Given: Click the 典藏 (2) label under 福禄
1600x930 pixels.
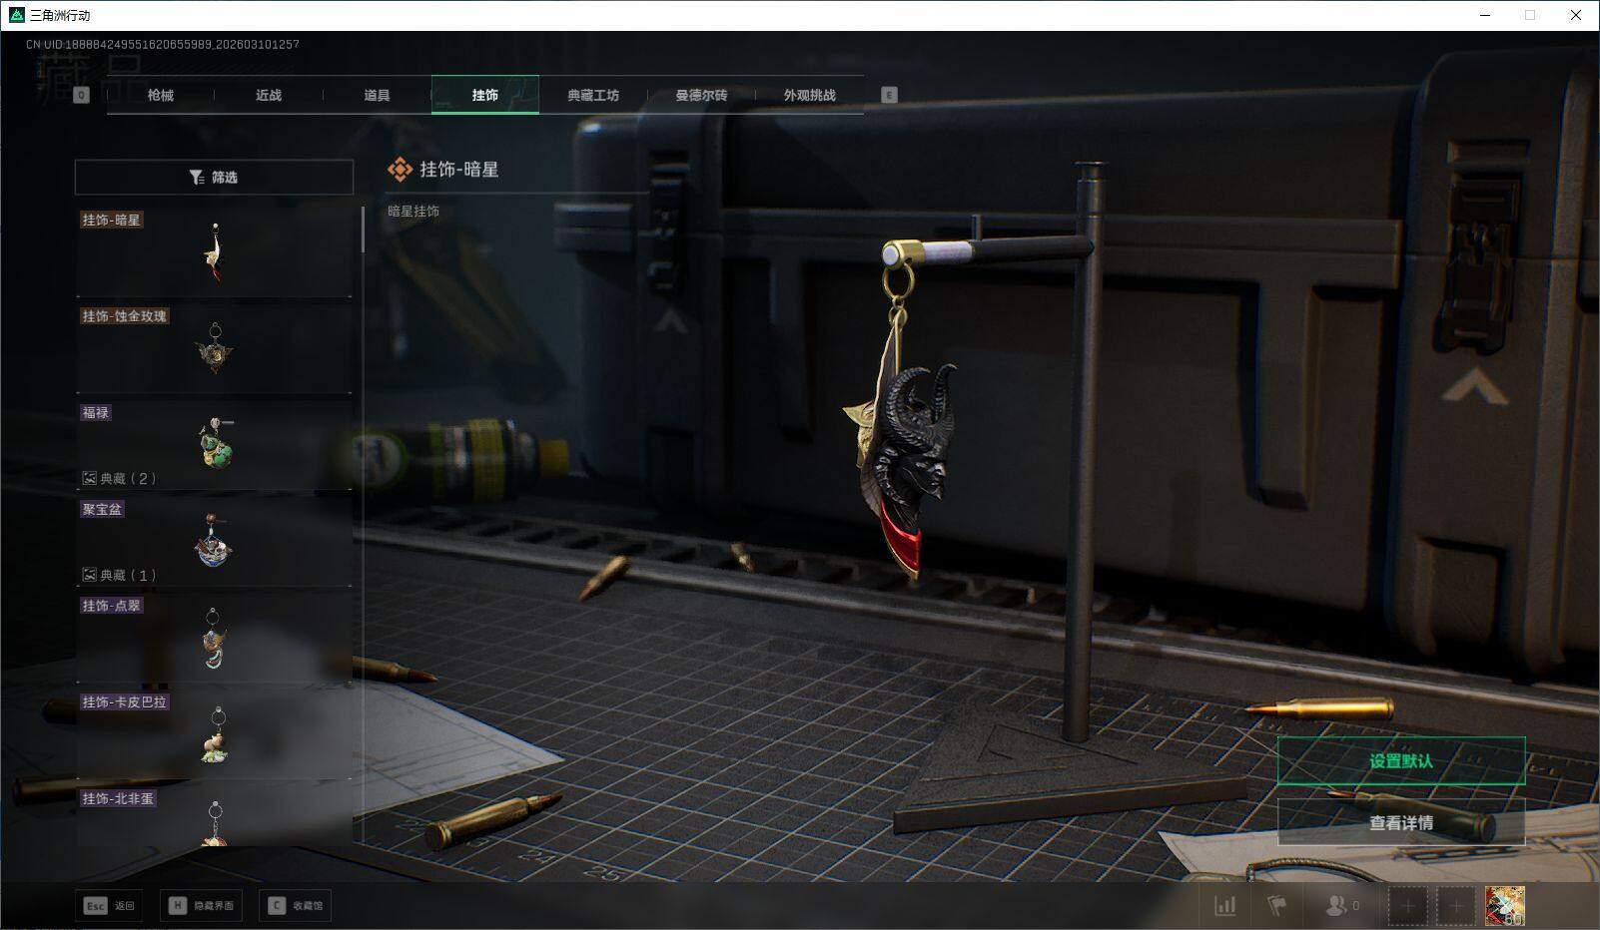Looking at the screenshot, I should (x=119, y=478).
